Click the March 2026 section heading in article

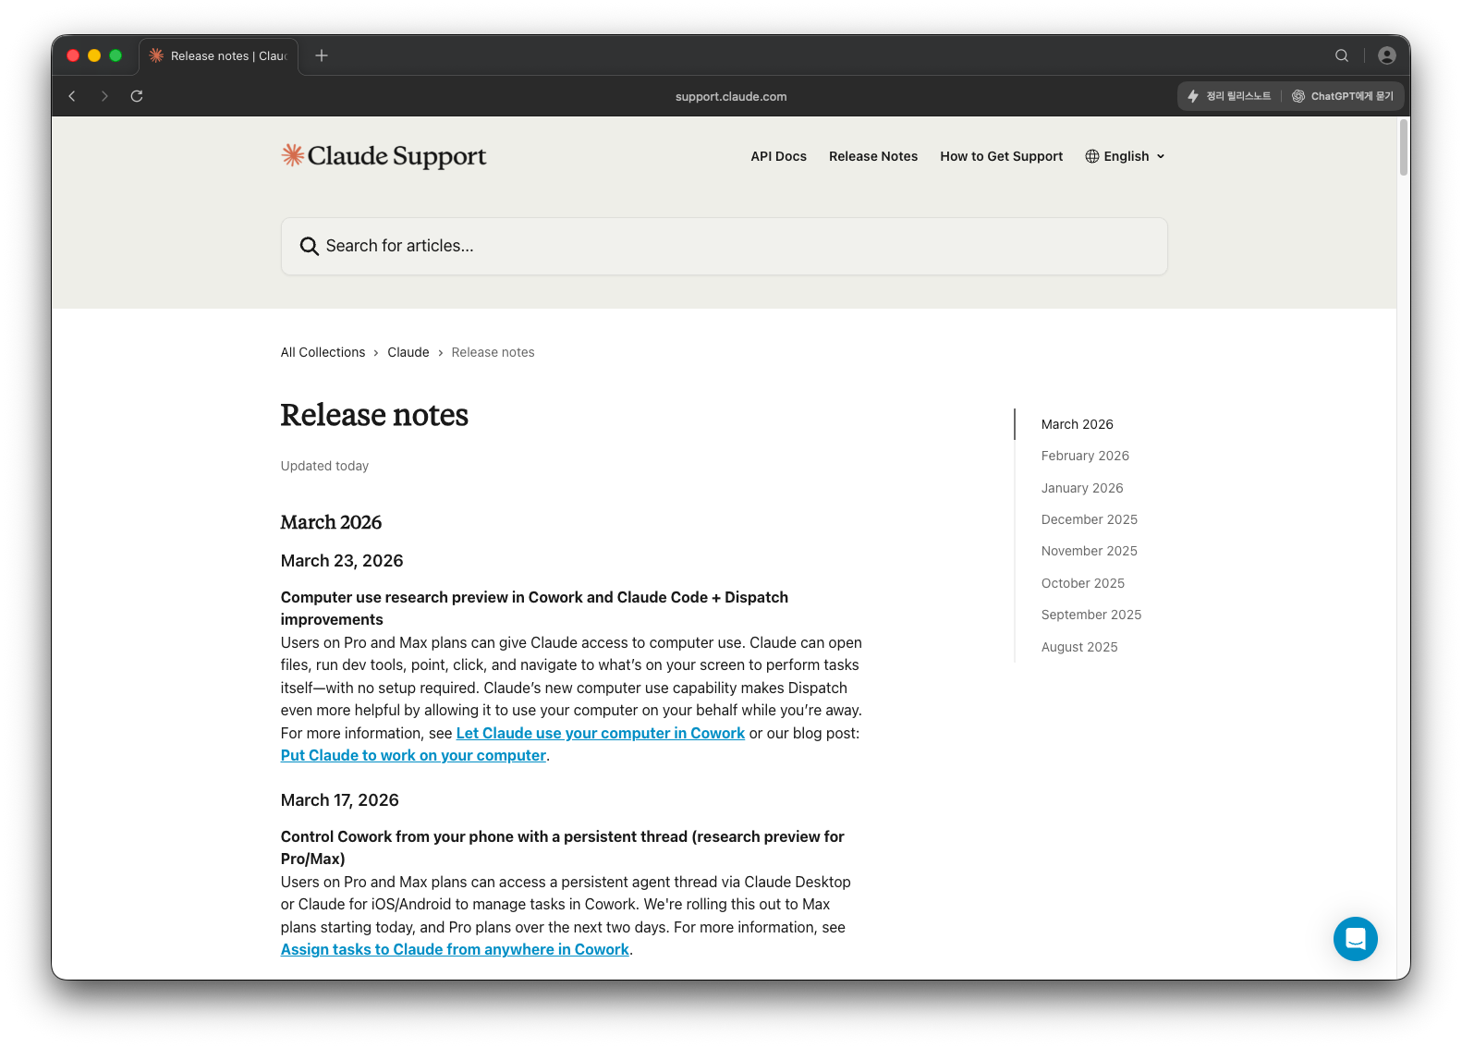tap(331, 522)
